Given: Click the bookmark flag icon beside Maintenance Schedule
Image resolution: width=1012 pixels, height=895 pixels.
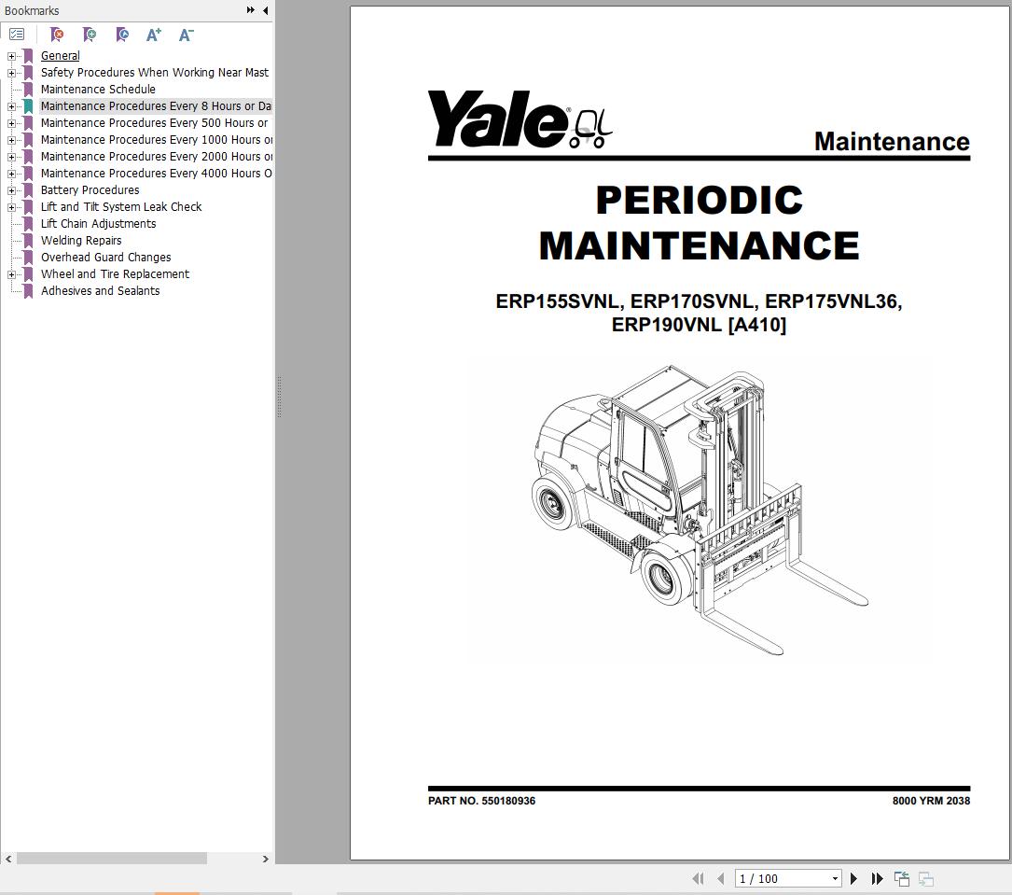Looking at the screenshot, I should pos(28,90).
